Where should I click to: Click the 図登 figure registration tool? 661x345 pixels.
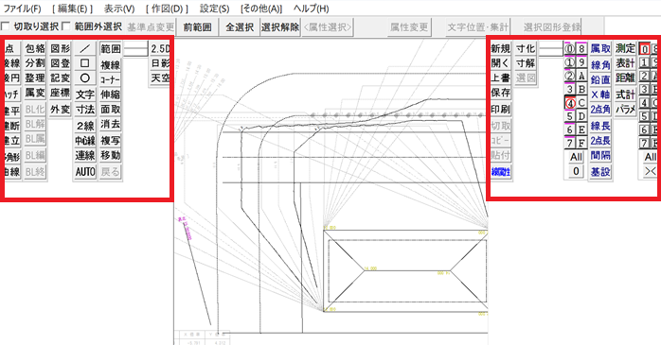[x=61, y=63]
